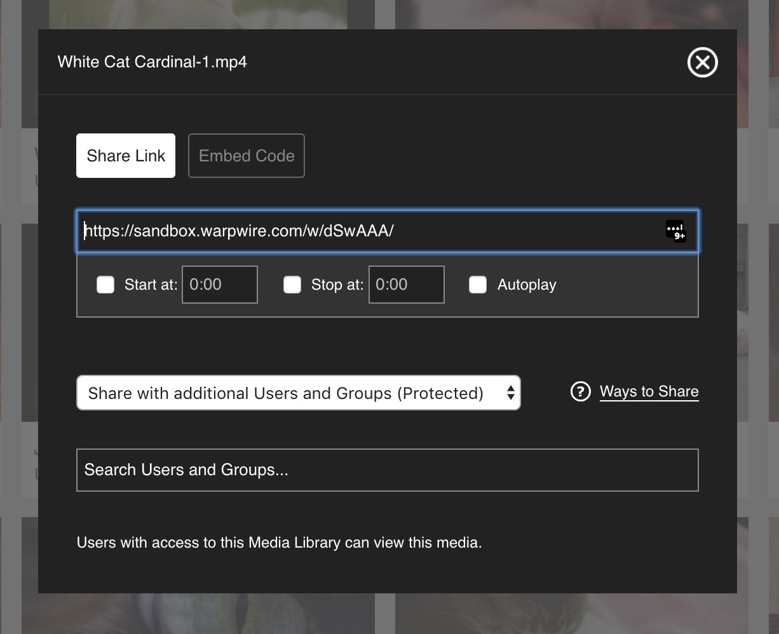The height and width of the screenshot is (634, 779).
Task: Open the Ways to Share link
Action: [x=649, y=391]
